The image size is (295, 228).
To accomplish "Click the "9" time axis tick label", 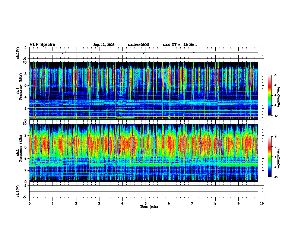I will tap(238, 203).
